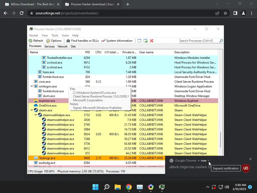
Task: Click the search magnifier in Process Hacker
Action: [x=221, y=40]
